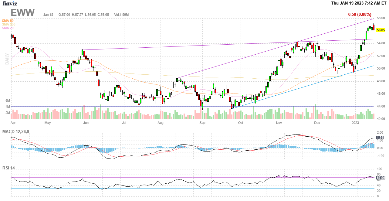Viewport: 389px width, 201px height.
Task: Click the Nov label on the time axis
Action: point(279,123)
